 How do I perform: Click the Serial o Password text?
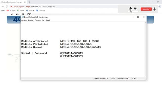(34, 53)
